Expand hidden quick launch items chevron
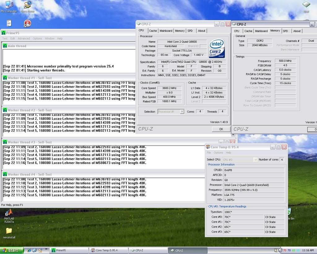The image size is (317, 254). (x=46, y=249)
